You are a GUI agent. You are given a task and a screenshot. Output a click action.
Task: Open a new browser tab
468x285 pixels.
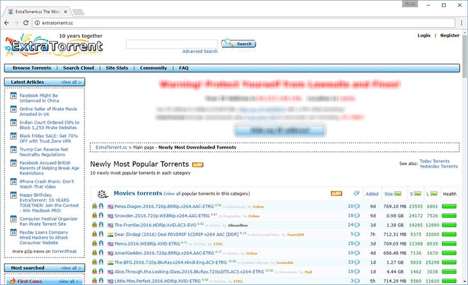(78, 12)
